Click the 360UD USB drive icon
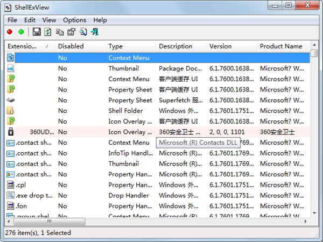This screenshot has width=323, height=242. click(x=11, y=132)
